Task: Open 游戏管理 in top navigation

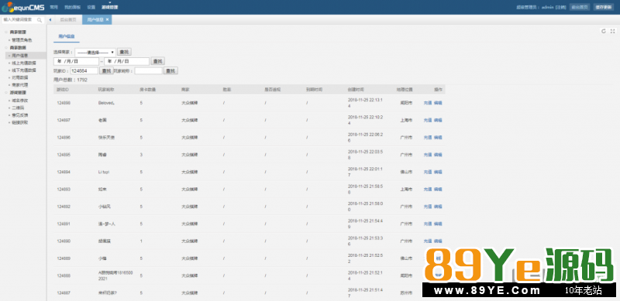Action: (109, 7)
